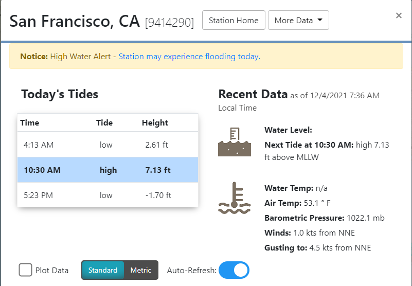Viewport: 412px width, 286px height.
Task: Click the Tide column header
Action: point(104,123)
